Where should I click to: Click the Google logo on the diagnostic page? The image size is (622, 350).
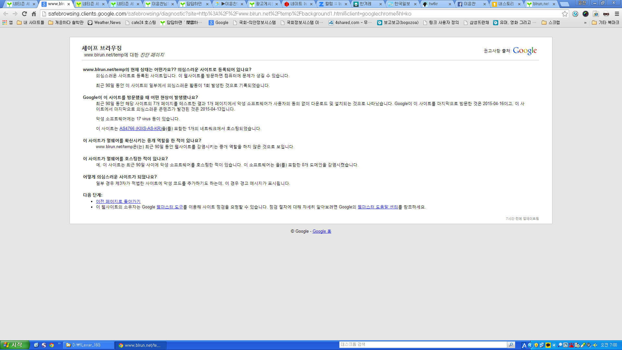tap(525, 51)
